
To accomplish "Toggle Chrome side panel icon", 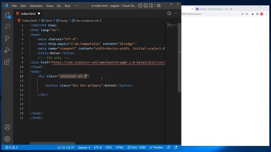I will pyautogui.click(x=257, y=14).
